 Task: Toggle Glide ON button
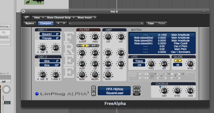pos(178,61)
